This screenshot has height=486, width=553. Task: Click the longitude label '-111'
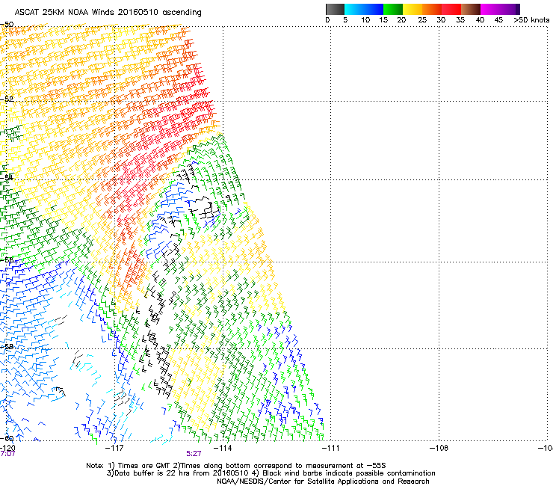click(x=330, y=448)
